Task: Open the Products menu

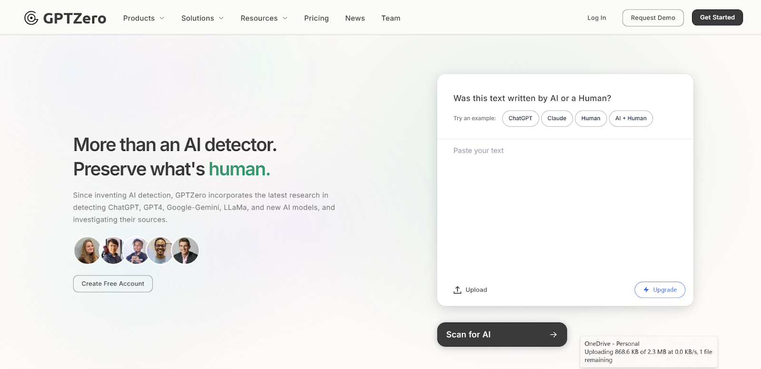Action: [144, 18]
